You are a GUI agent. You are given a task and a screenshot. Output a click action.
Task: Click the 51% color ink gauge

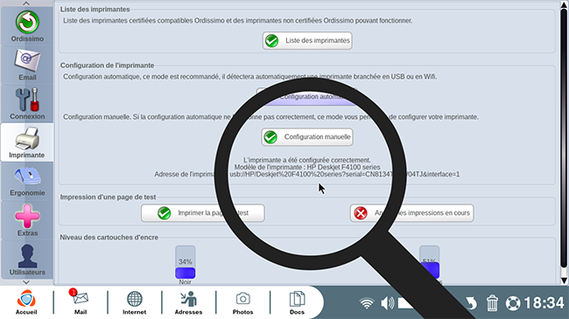coord(429,262)
